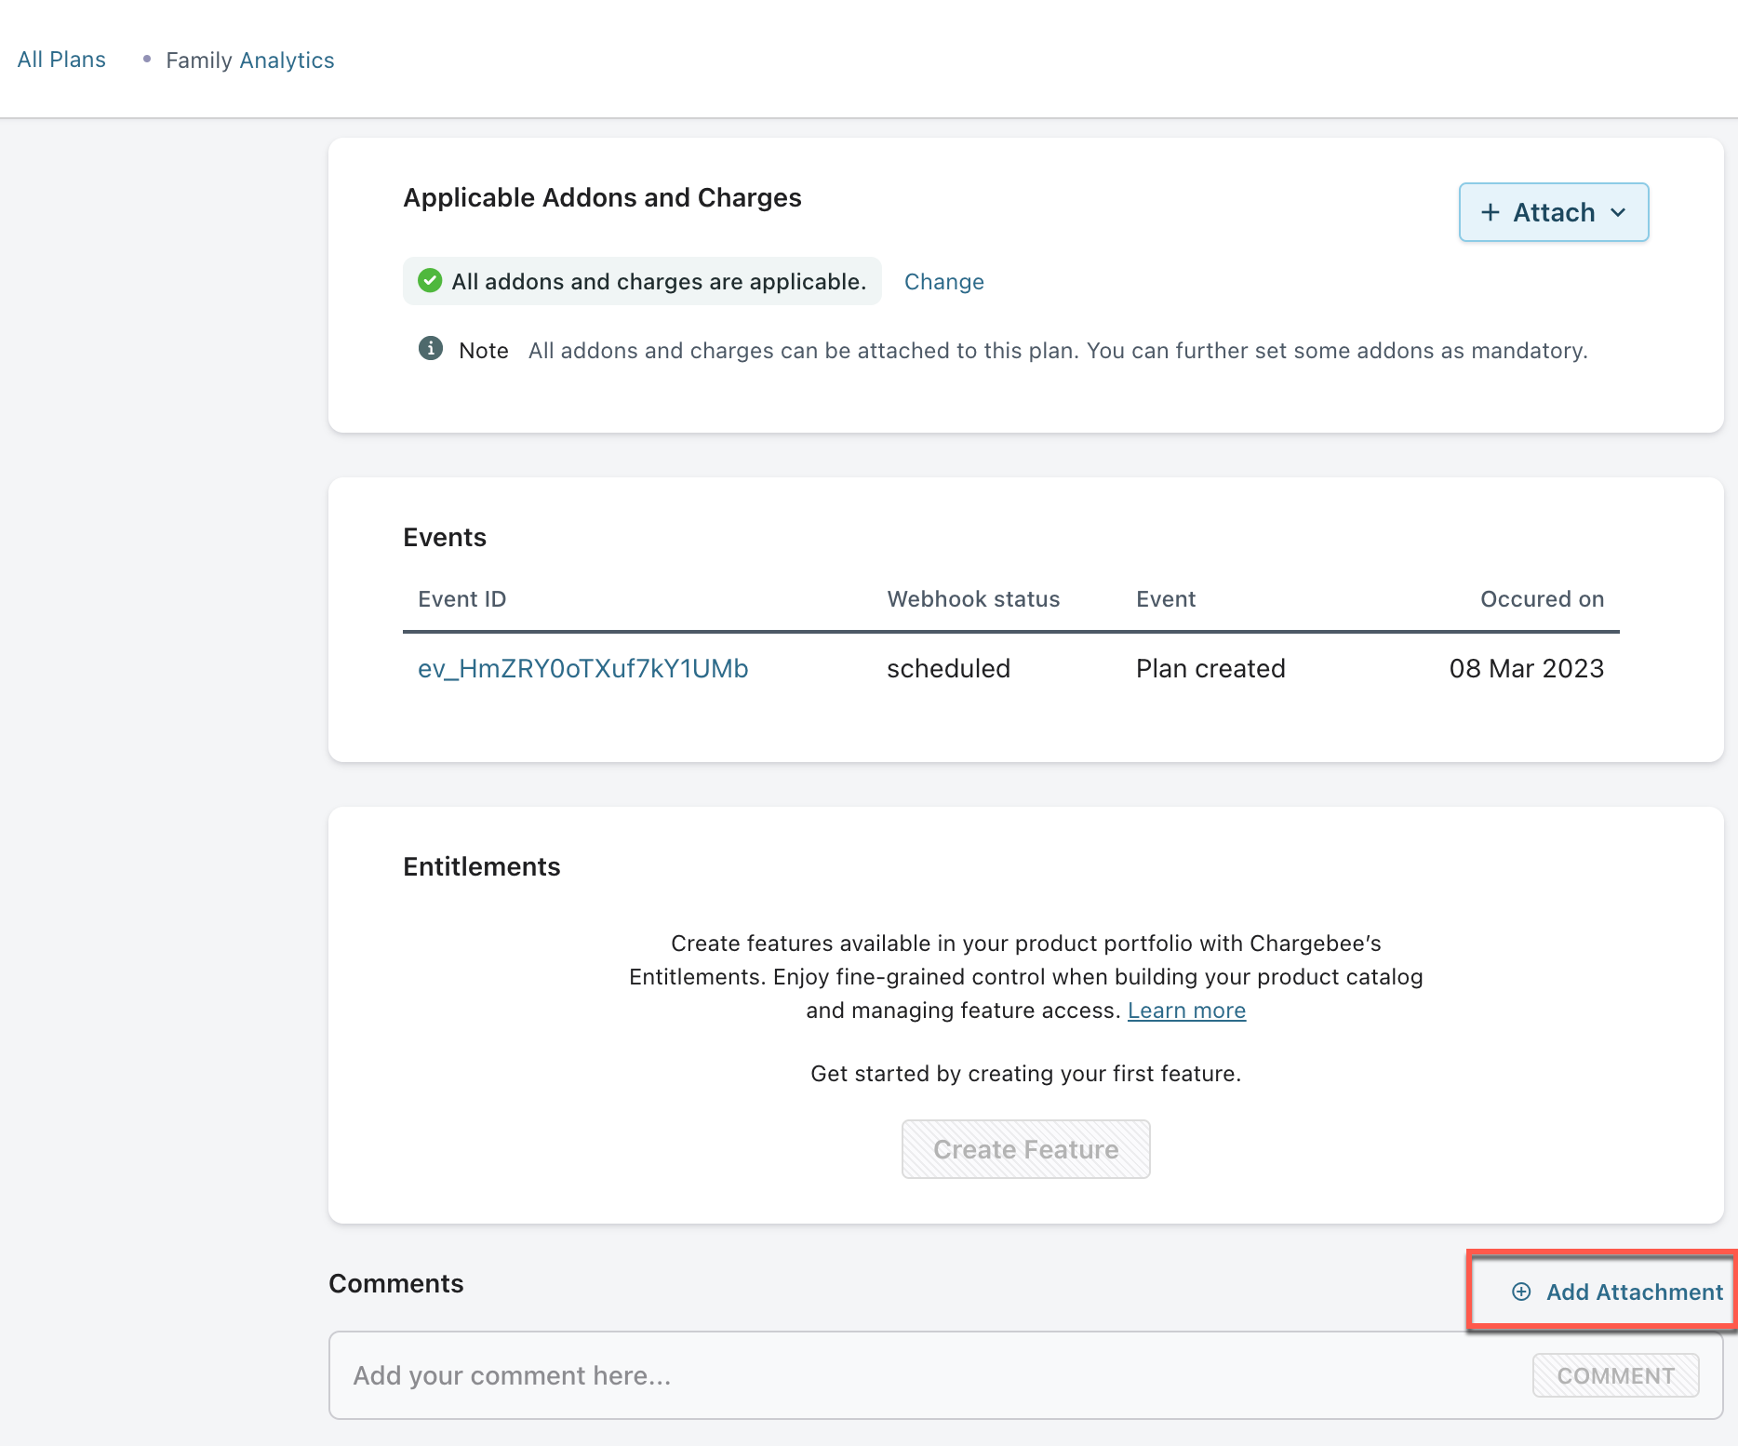Click the green checkmark applicable status icon
1738x1446 pixels.
[430, 281]
